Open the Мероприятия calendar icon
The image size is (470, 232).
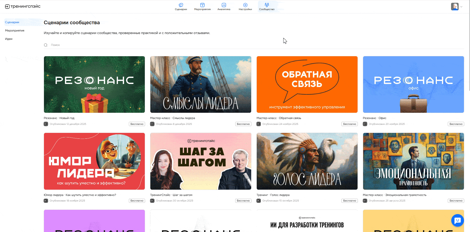[202, 5]
